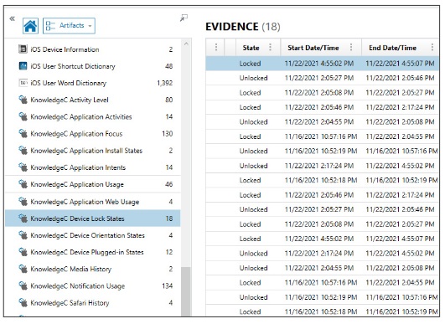This screenshot has width=445, height=324.
Task: Sort by Start Date/Time column header
Action: 313,48
